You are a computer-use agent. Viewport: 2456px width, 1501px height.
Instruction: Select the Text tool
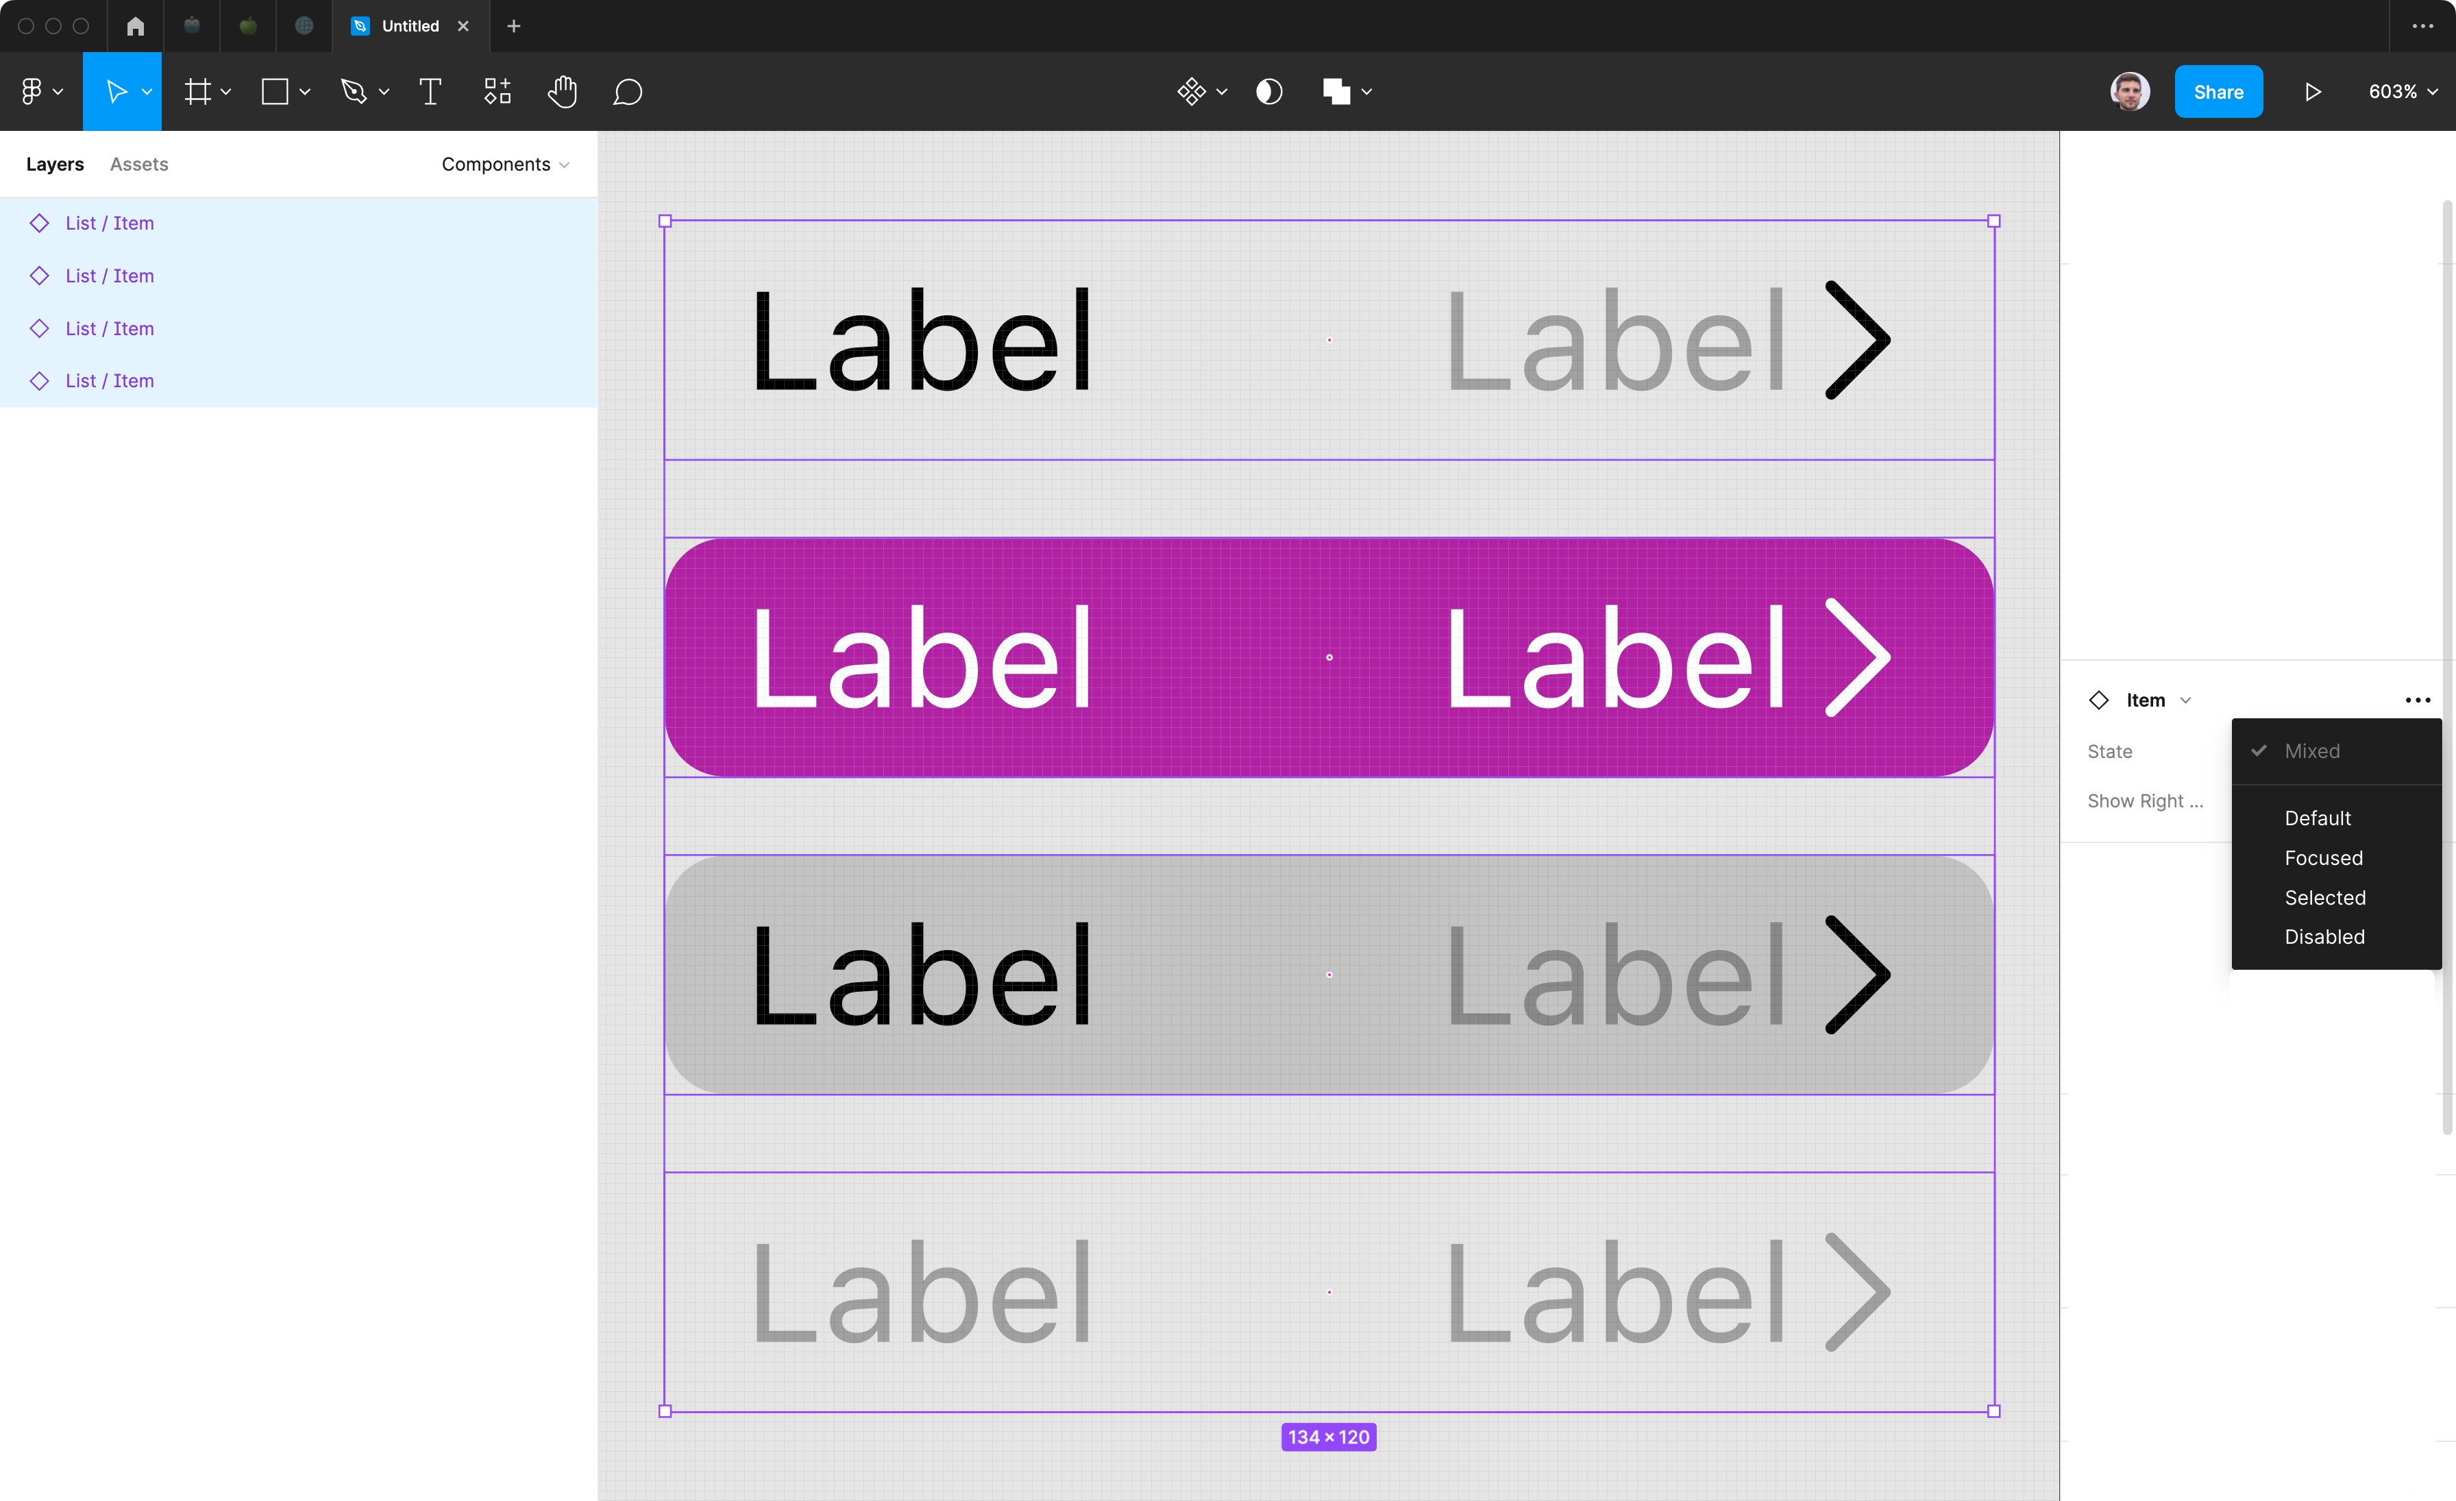[x=430, y=92]
